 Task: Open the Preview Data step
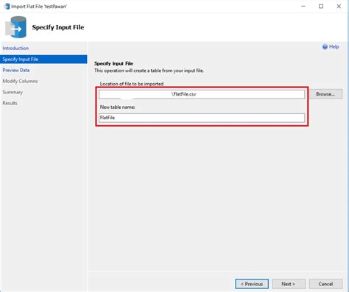[x=16, y=70]
